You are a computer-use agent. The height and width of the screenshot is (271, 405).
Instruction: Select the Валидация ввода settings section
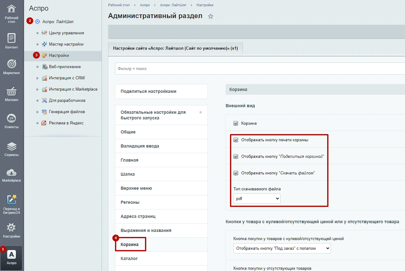point(161,146)
